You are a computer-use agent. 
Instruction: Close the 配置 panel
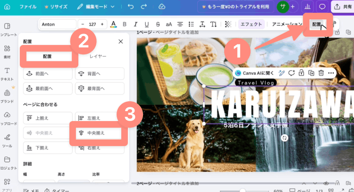coord(120,42)
